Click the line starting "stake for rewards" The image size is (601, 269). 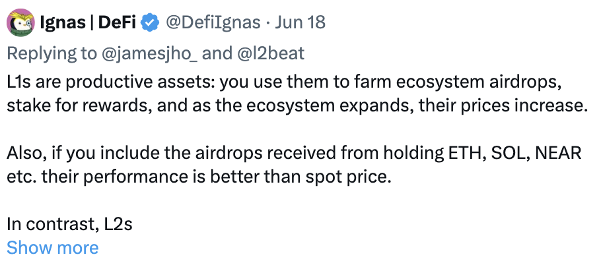click(x=297, y=107)
